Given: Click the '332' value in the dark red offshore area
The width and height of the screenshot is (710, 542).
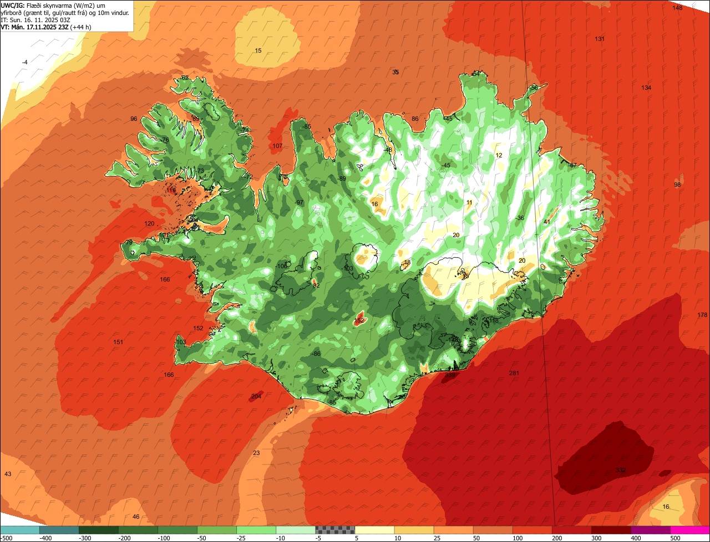Looking at the screenshot, I should tap(620, 470).
